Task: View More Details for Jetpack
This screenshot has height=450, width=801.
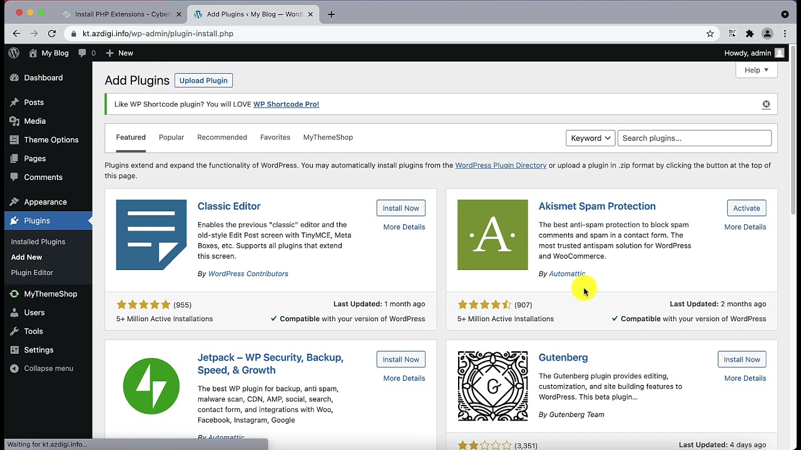Action: (404, 378)
